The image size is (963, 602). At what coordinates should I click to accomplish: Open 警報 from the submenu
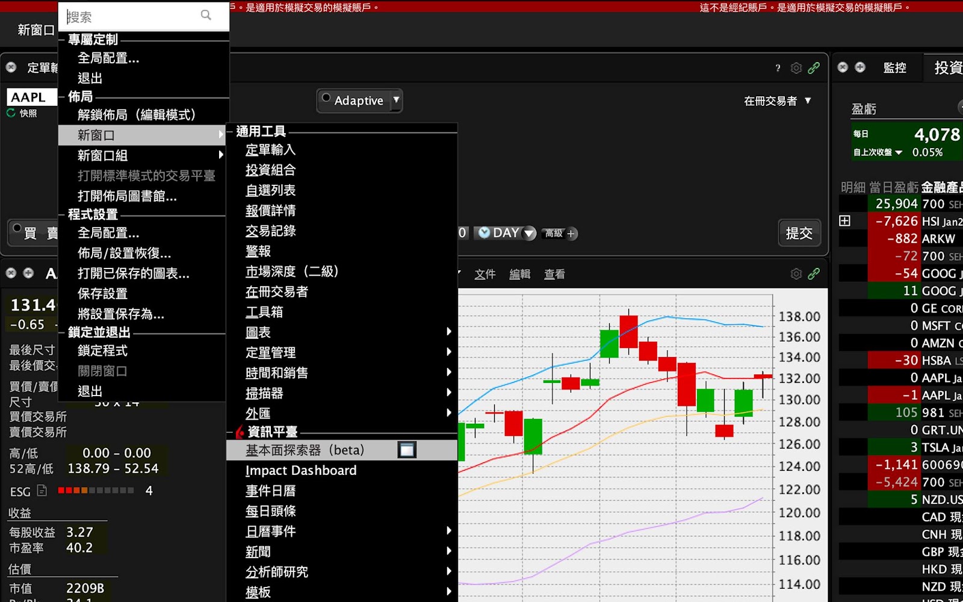pos(342,251)
